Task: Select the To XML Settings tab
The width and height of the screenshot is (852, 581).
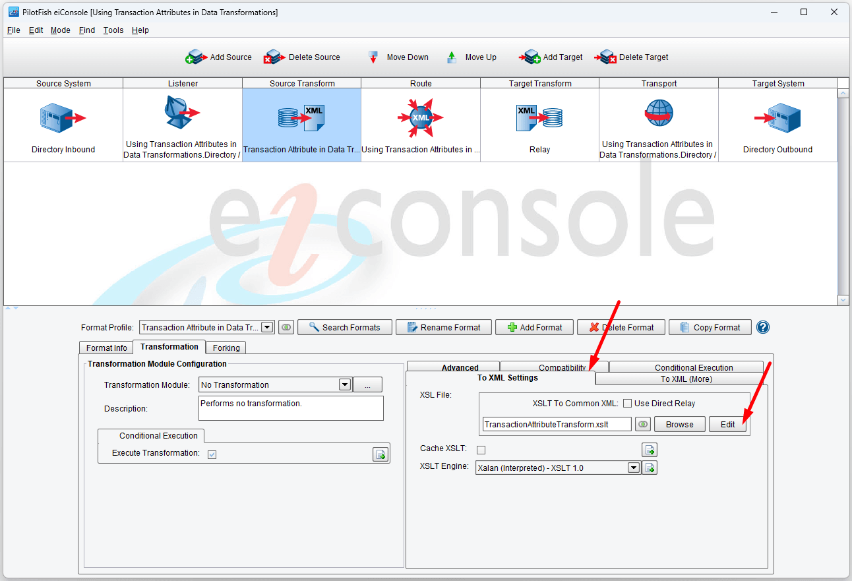Action: click(501, 378)
